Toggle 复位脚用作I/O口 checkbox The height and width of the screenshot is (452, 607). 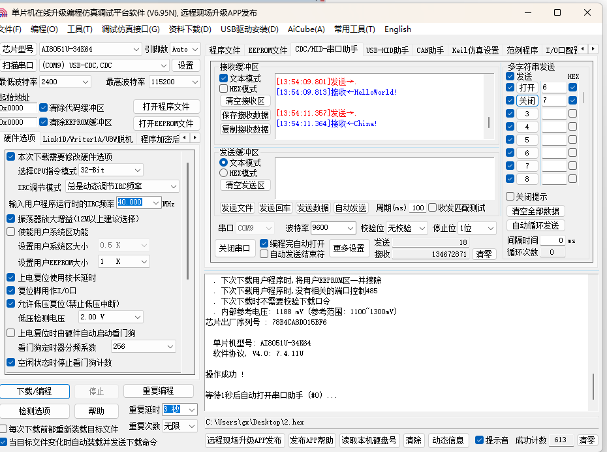pyautogui.click(x=11, y=291)
